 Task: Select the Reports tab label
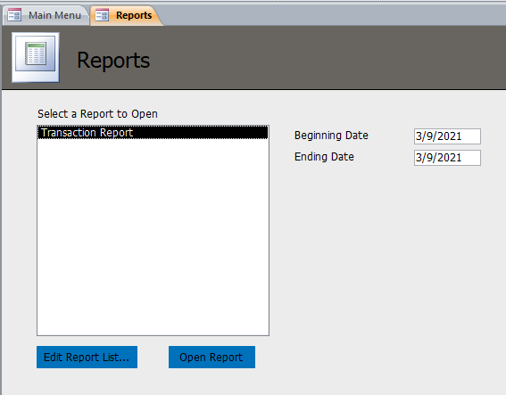[x=134, y=15]
